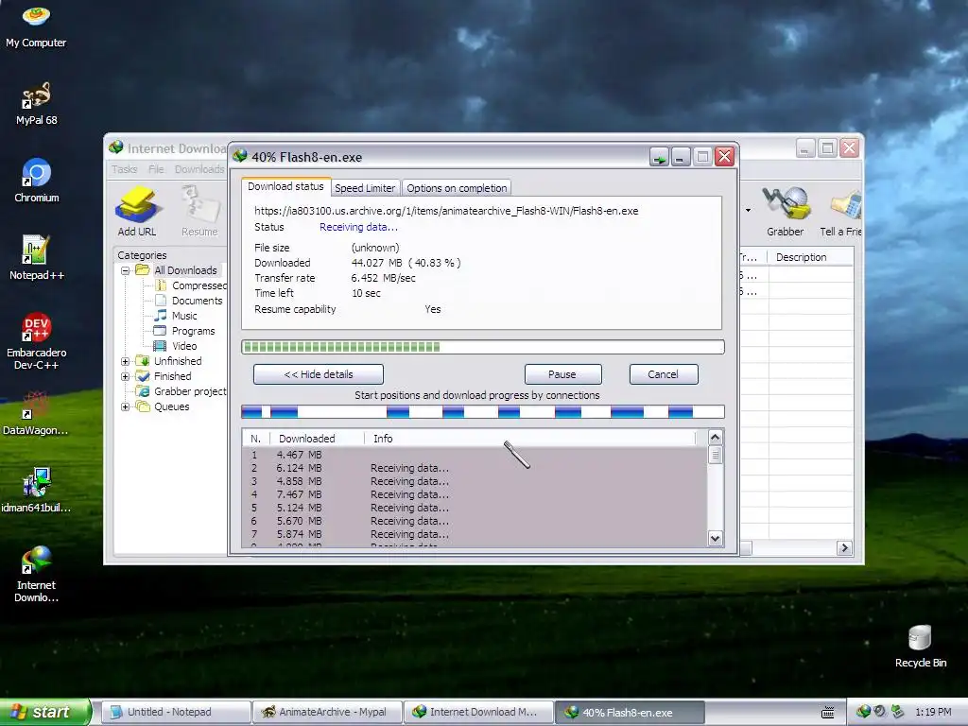Open Options on completion tab
The image size is (968, 726).
tap(457, 188)
